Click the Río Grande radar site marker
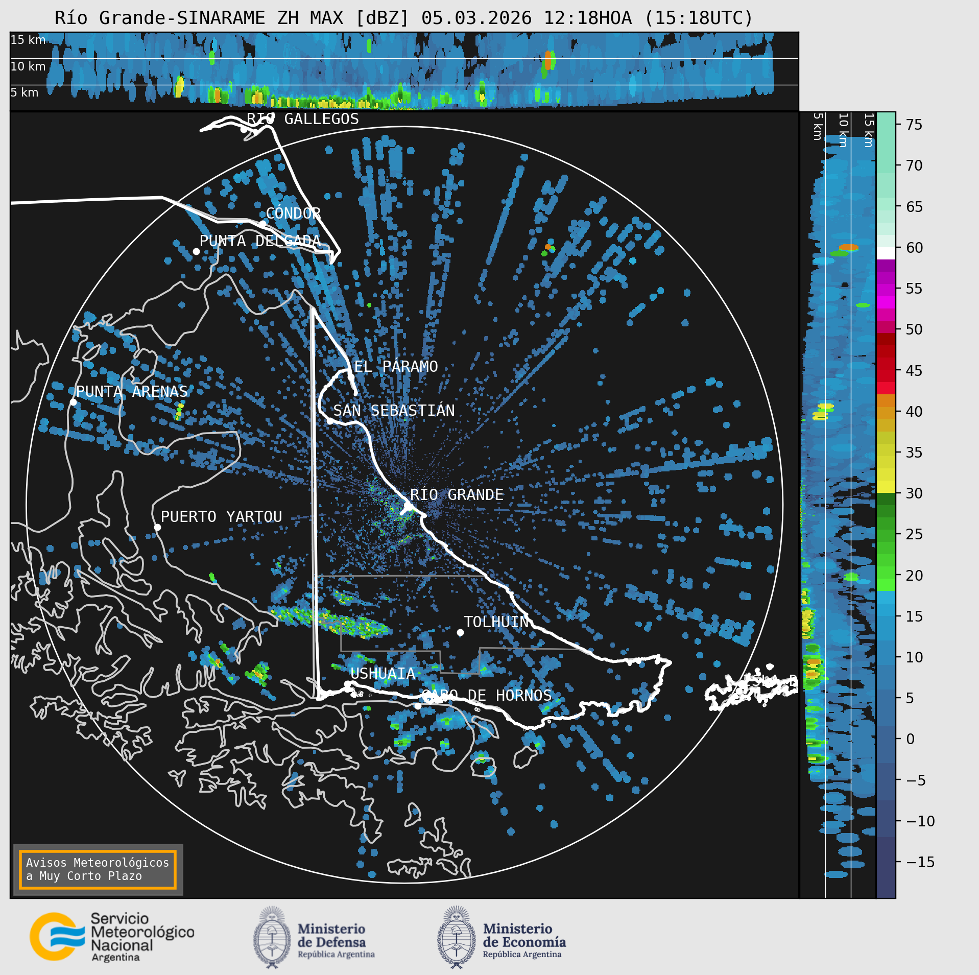Screen dimensions: 979x975 tap(408, 506)
